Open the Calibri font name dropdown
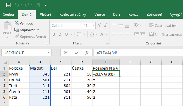183x106 pixels. pos(81,25)
